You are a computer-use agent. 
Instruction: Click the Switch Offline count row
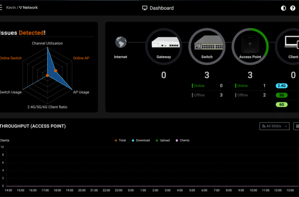207,95
